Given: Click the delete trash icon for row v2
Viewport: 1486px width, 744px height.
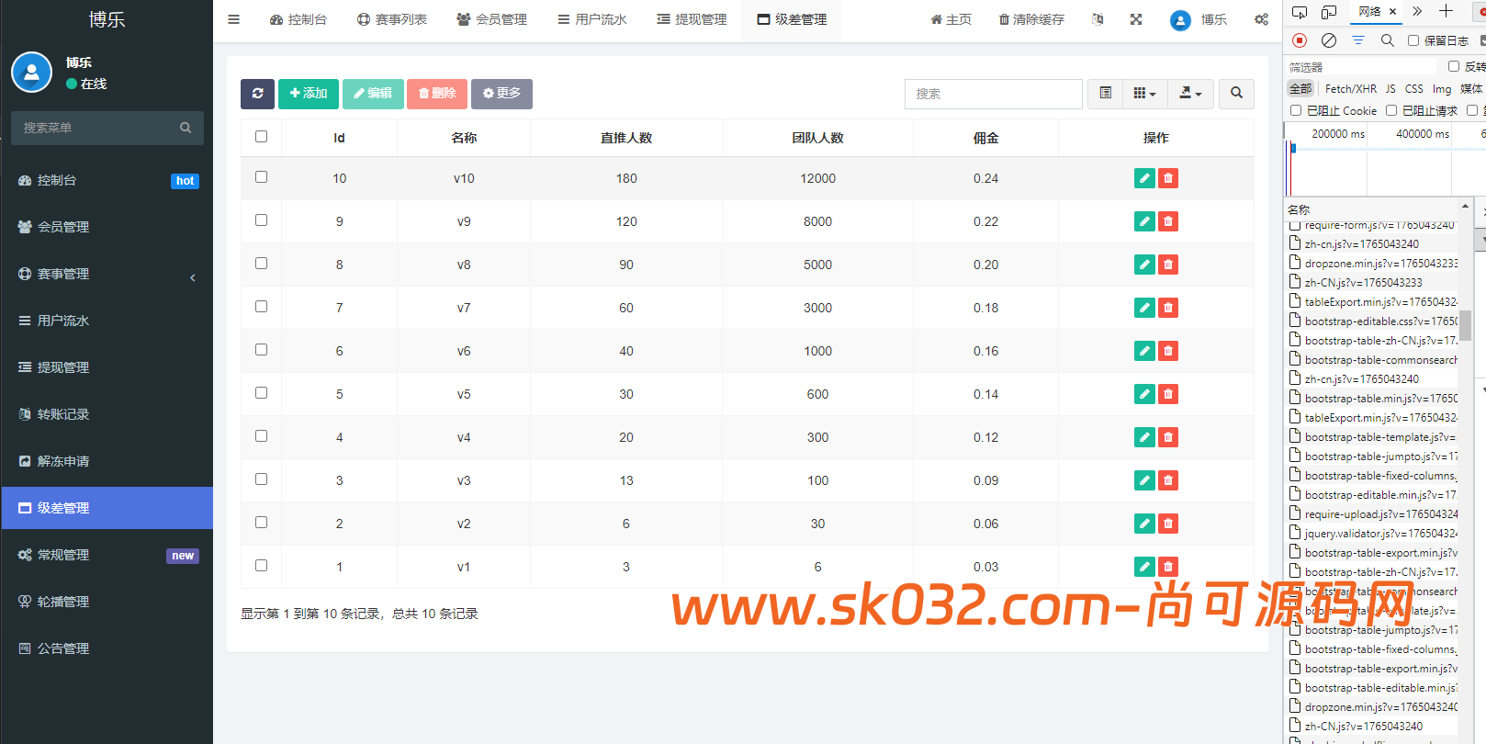Looking at the screenshot, I should point(1168,524).
